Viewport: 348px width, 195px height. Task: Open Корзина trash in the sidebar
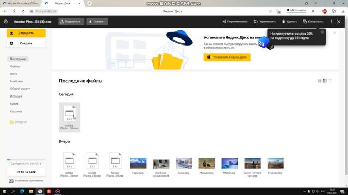pos(16,112)
